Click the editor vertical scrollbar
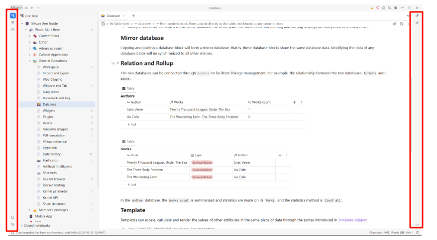This screenshot has height=240, width=437. point(411,114)
